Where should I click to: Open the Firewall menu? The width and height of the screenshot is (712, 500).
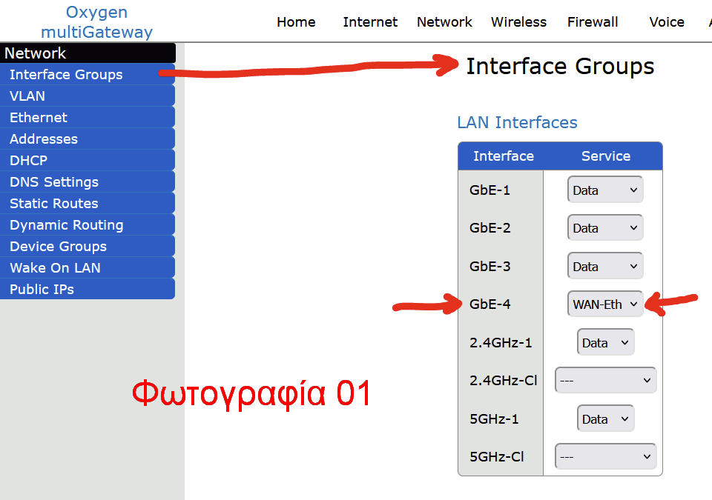tap(593, 21)
